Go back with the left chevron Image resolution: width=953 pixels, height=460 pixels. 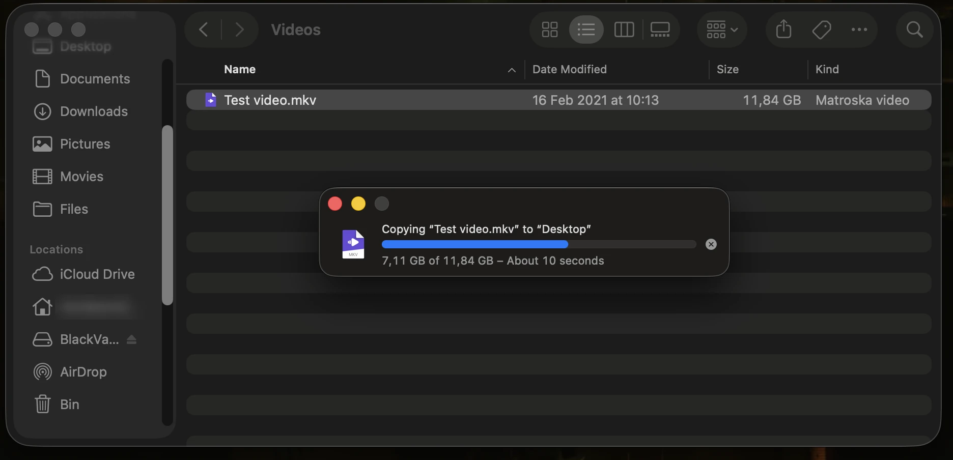click(204, 30)
